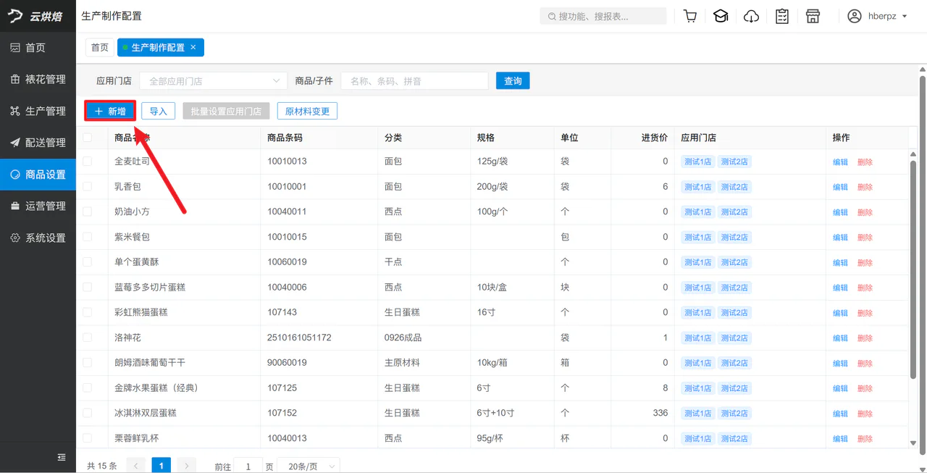The image size is (927, 473).
Task: Click 编辑 for 全麦吐司
Action: coord(840,162)
